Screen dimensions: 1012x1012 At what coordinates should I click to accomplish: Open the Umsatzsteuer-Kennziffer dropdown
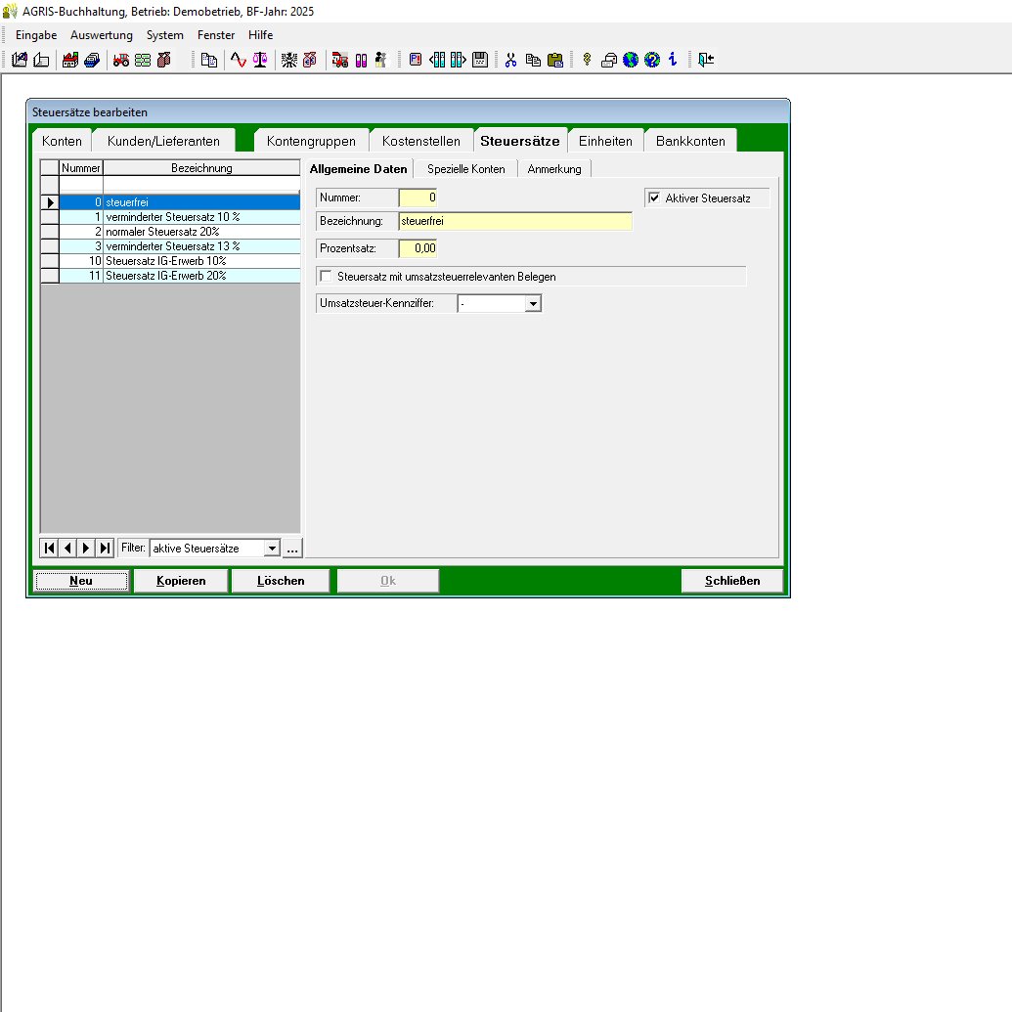(533, 304)
